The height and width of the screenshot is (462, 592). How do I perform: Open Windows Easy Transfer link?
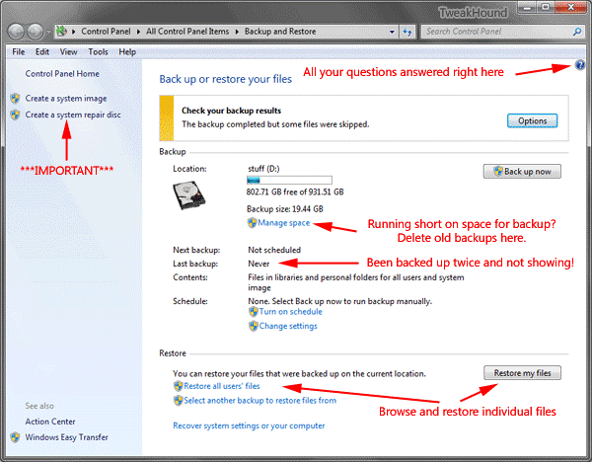click(66, 437)
